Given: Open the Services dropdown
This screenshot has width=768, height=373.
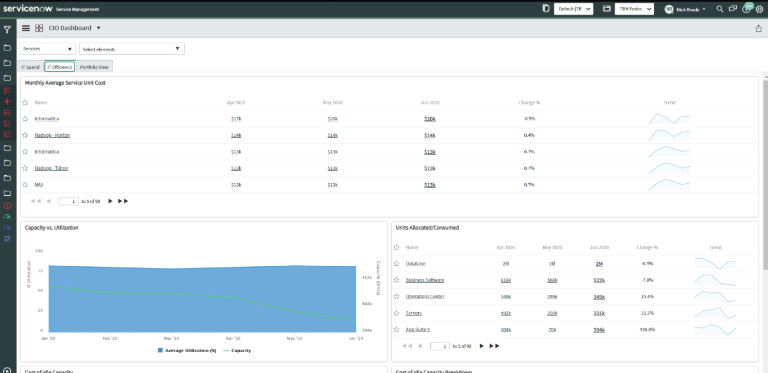Looking at the screenshot, I should 48,49.
